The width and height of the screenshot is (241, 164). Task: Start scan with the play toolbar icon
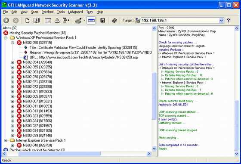click(x=6, y=20)
